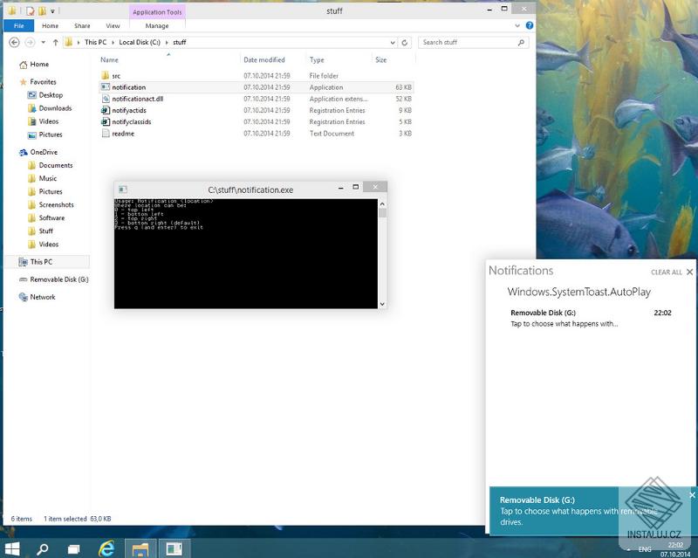Open the address bar history dropdown
This screenshot has height=558, width=698.
394,42
